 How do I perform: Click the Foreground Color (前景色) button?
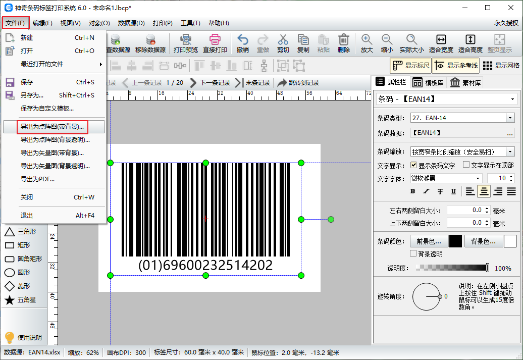pos(428,241)
